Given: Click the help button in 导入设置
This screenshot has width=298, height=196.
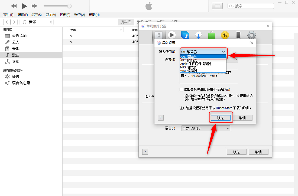Looking at the screenshot, I should click(161, 118).
